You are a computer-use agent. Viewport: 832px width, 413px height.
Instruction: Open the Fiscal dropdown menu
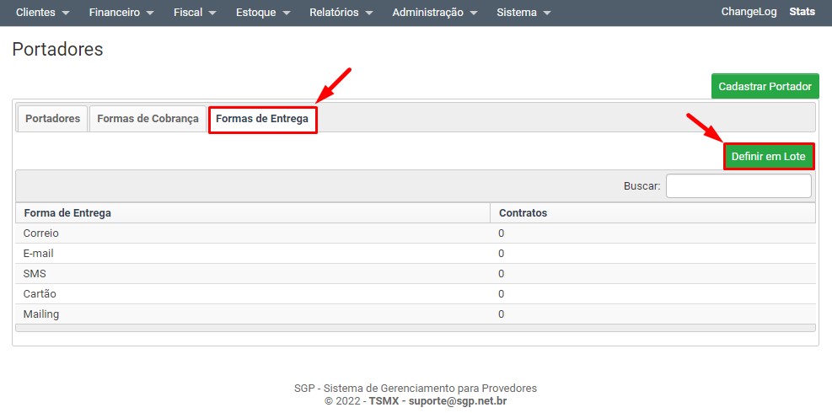coord(194,13)
